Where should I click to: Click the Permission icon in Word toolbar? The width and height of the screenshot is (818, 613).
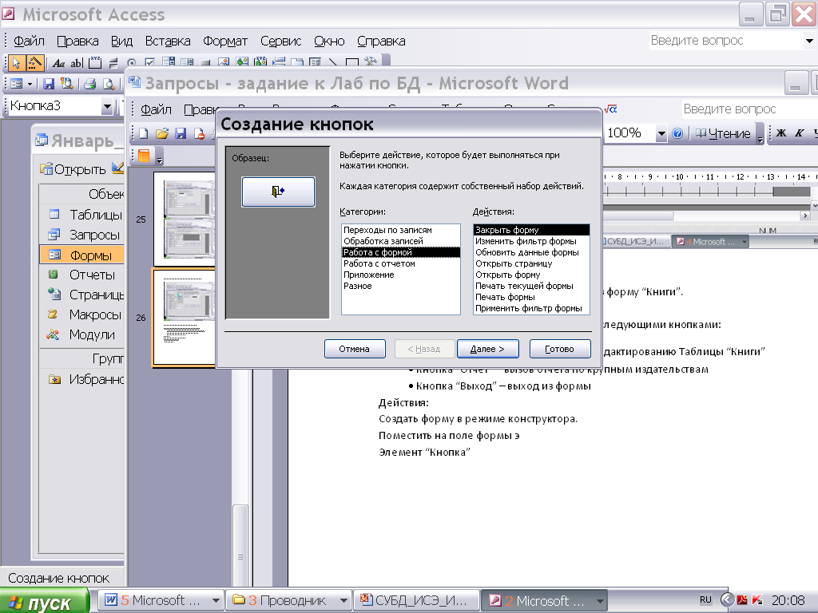199,133
